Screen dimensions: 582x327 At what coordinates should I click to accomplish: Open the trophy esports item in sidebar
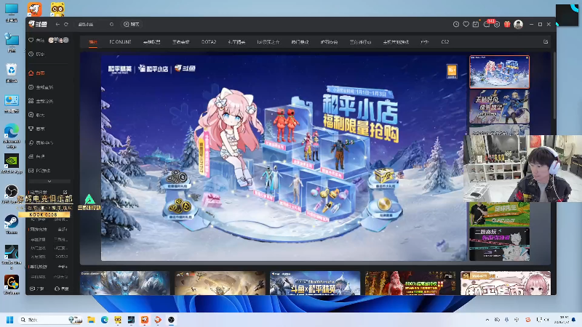point(36,129)
